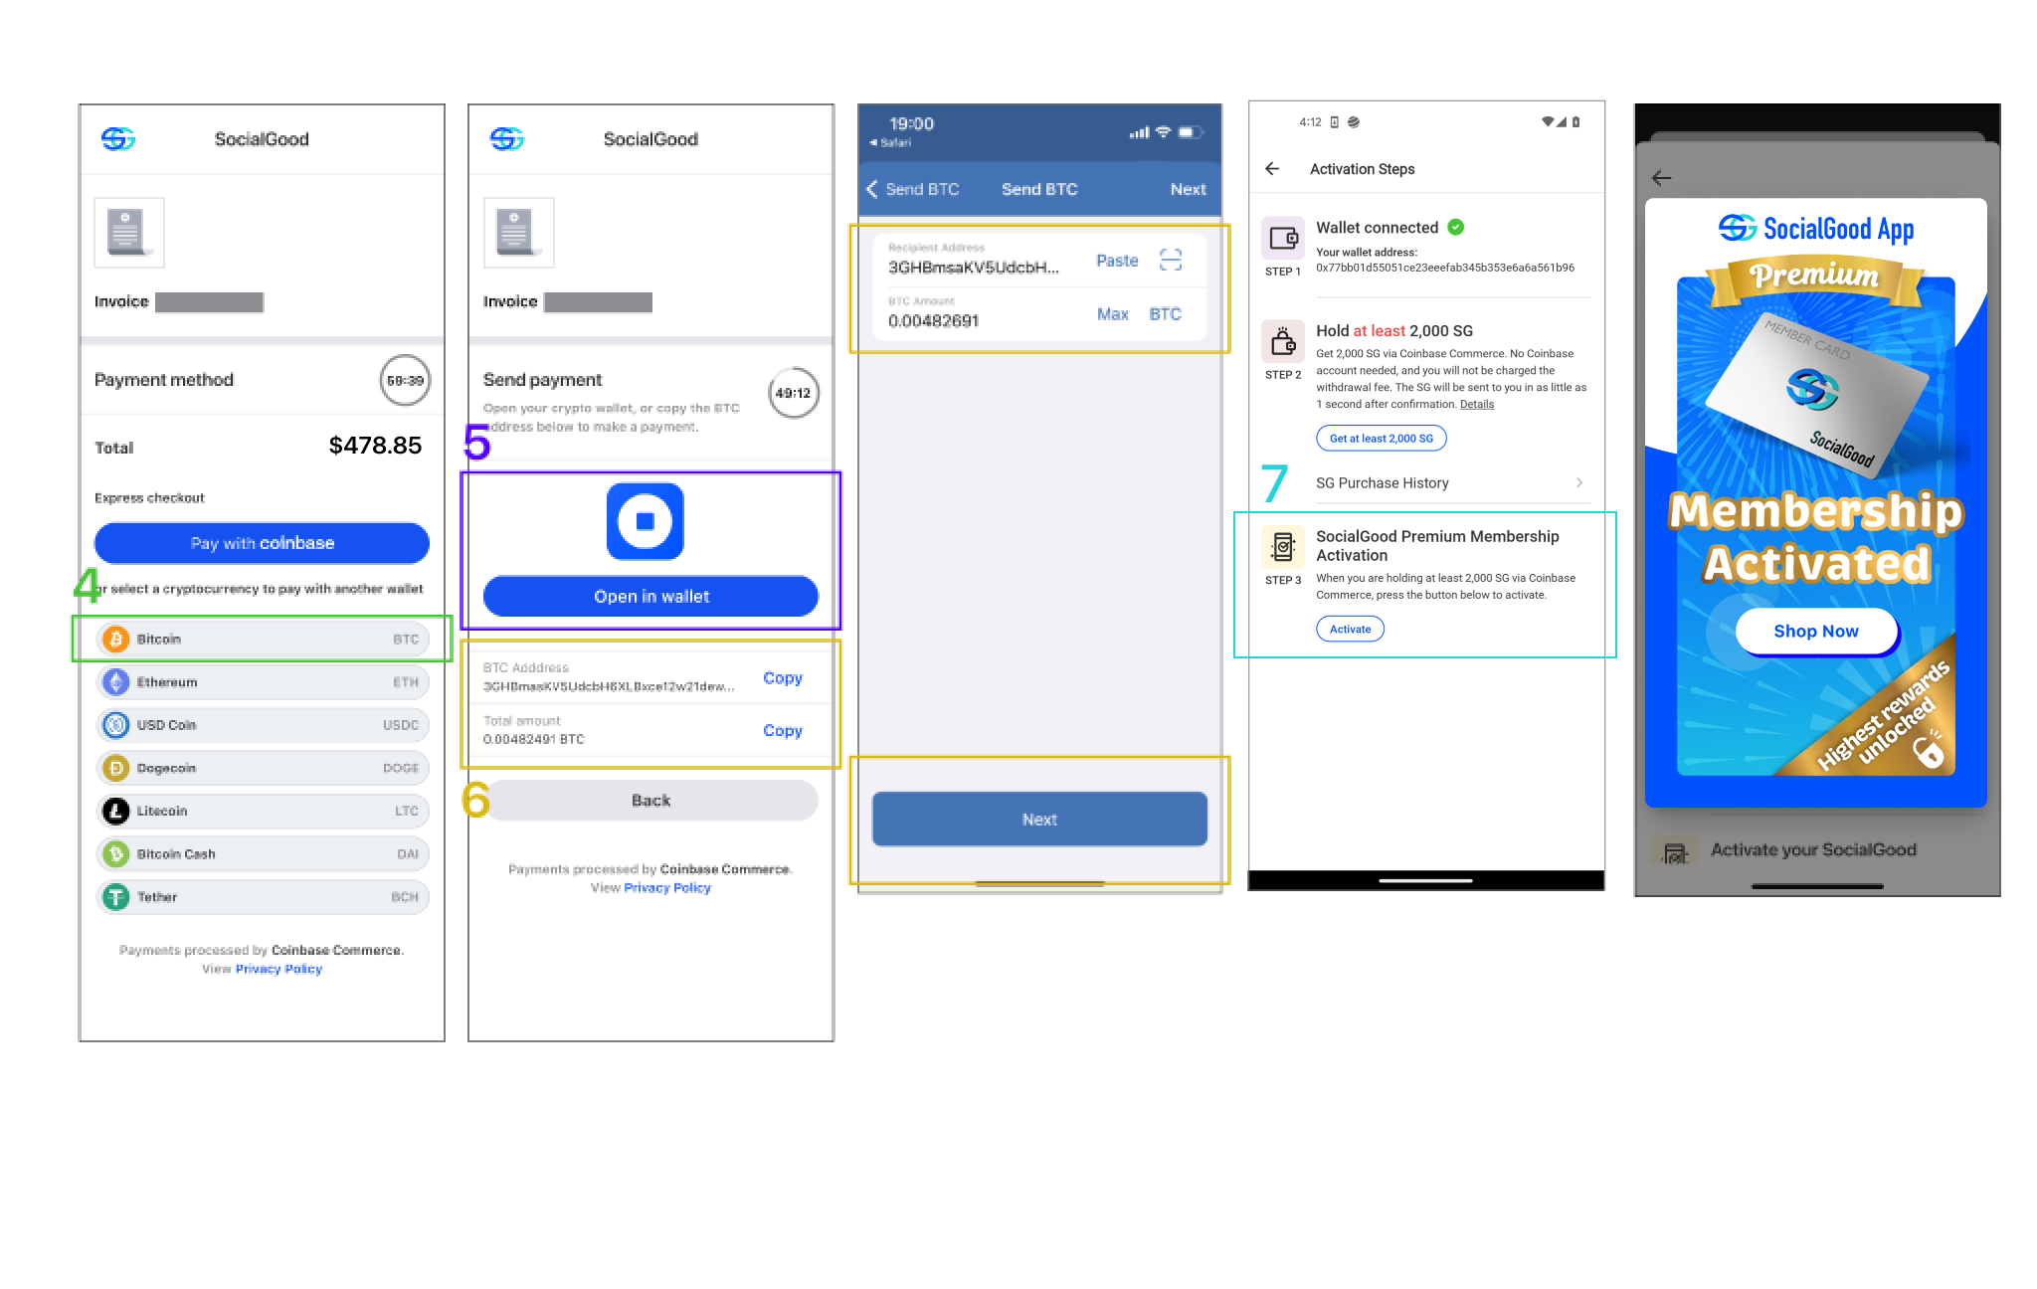Viewport: 2037px width, 1289px height.
Task: Click the Bitcoin BTC currency icon
Action: point(117,639)
